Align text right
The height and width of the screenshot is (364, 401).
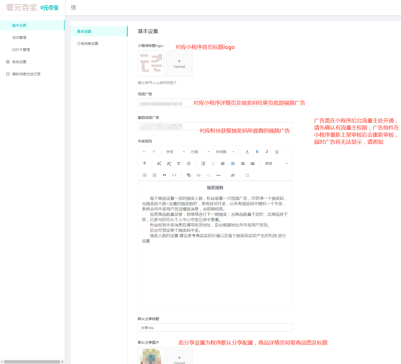(243, 163)
